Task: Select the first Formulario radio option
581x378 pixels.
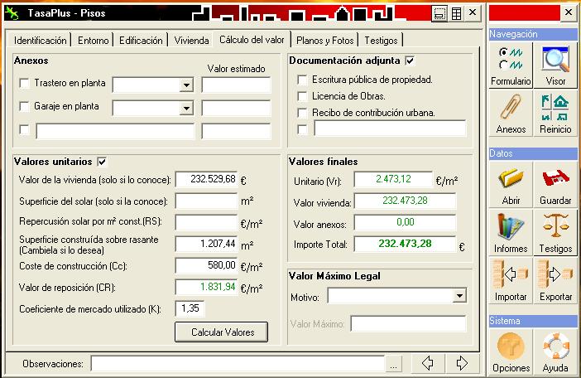Action: pos(503,52)
